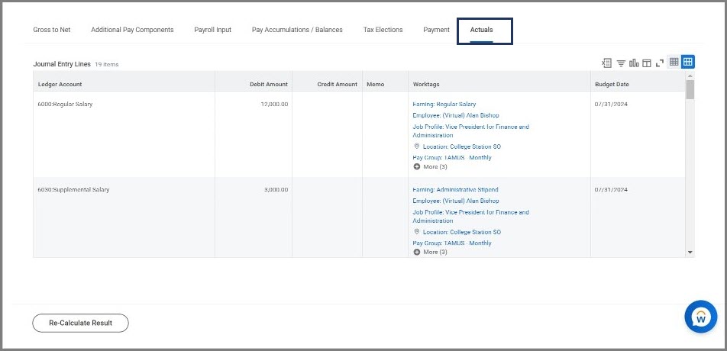Click the bar chart view icon
This screenshot has width=727, height=351.
tap(633, 63)
